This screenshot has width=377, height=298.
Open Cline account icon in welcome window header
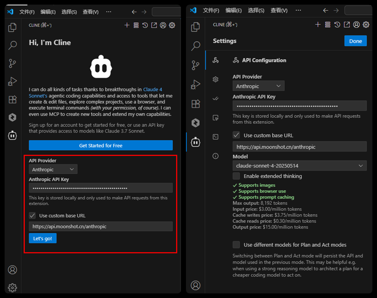tap(163, 25)
